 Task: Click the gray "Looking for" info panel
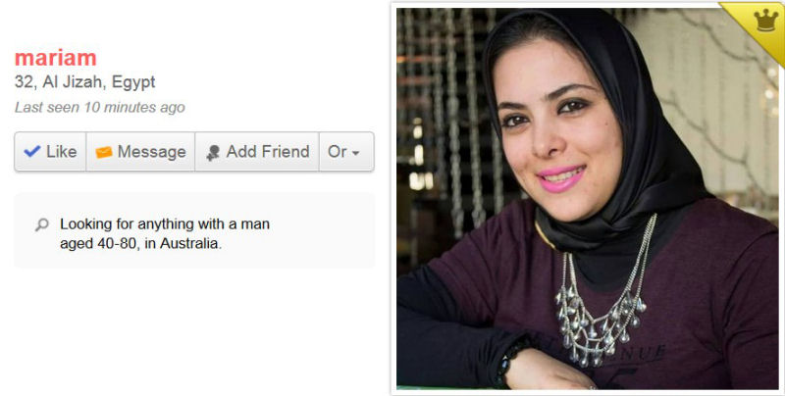194,230
